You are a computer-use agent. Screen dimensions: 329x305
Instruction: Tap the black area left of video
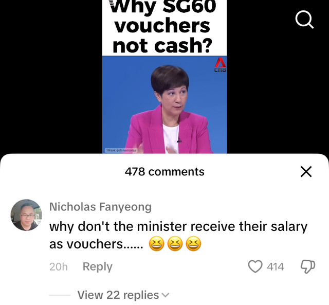point(51,77)
